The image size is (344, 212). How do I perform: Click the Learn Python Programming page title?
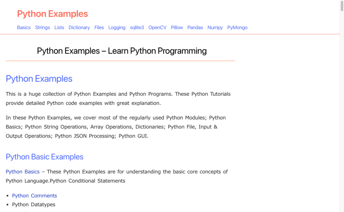pos(122,51)
